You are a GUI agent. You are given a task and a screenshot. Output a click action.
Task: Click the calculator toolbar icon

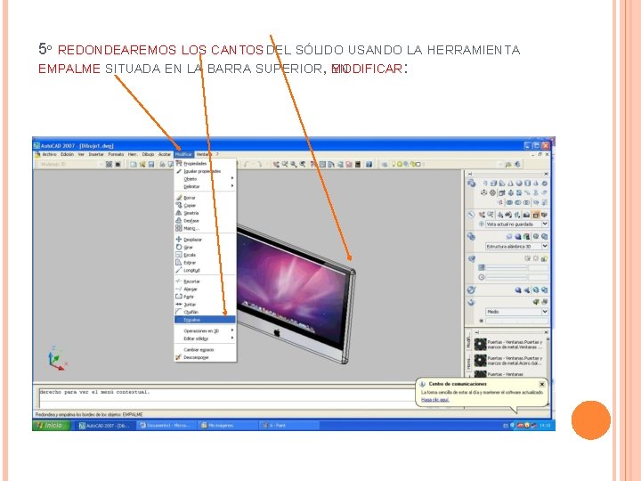pyautogui.click(x=358, y=164)
